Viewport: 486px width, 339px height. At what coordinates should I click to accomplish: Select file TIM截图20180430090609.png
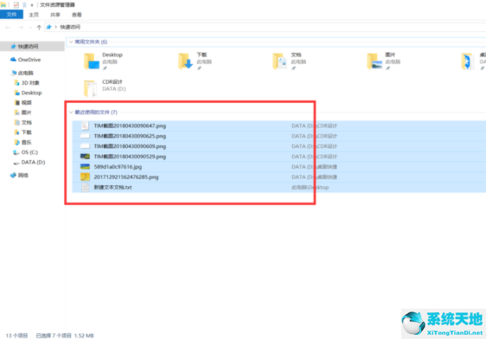pos(279,147)
